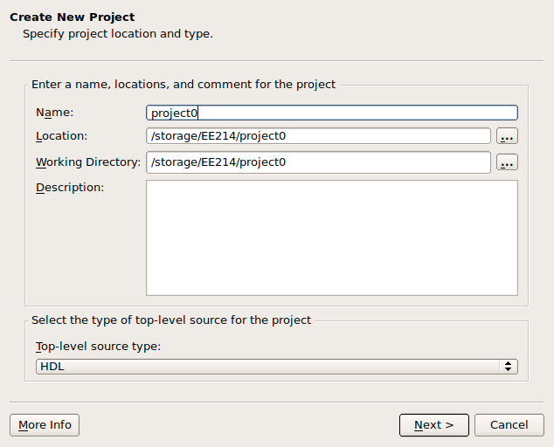
Task: Click the Working Directory input field
Action: (318, 162)
